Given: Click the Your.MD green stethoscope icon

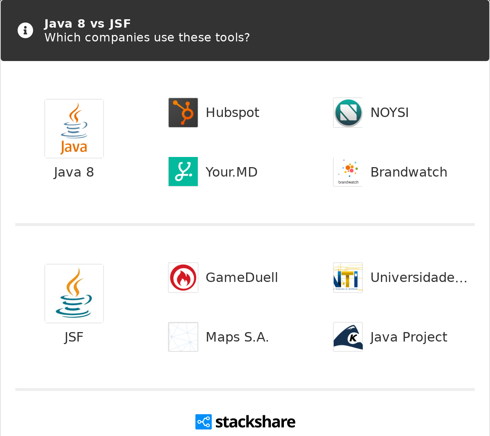Looking at the screenshot, I should 183,171.
